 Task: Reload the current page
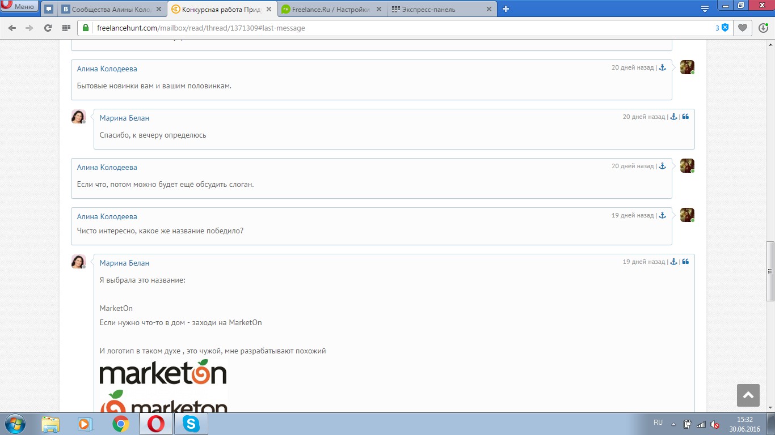(x=48, y=28)
